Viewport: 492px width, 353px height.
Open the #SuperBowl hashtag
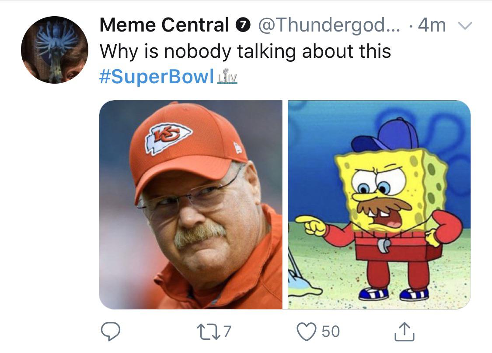(157, 77)
